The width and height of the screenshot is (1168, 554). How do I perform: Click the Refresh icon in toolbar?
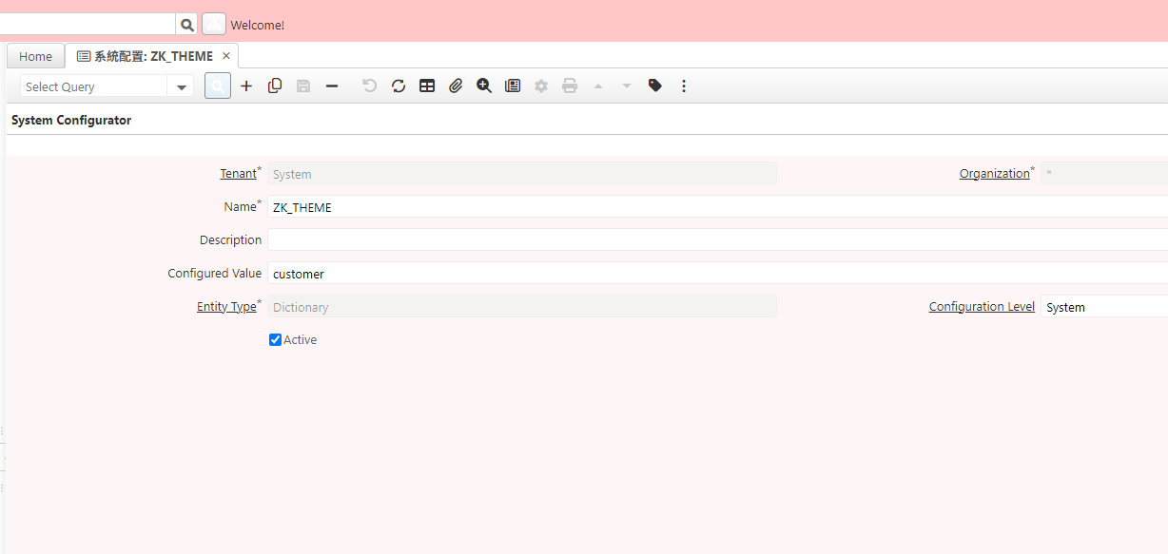tap(399, 86)
